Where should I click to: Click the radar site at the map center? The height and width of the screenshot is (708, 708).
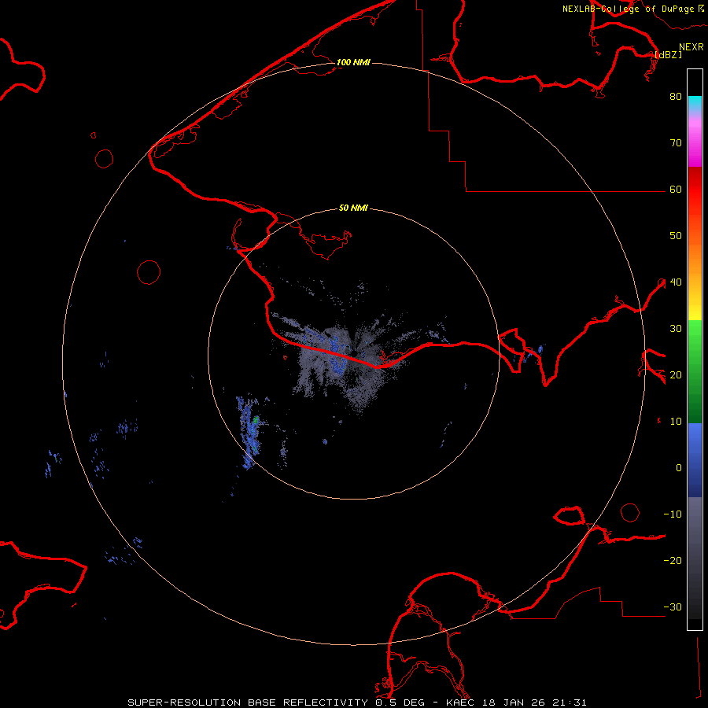[x=353, y=355]
